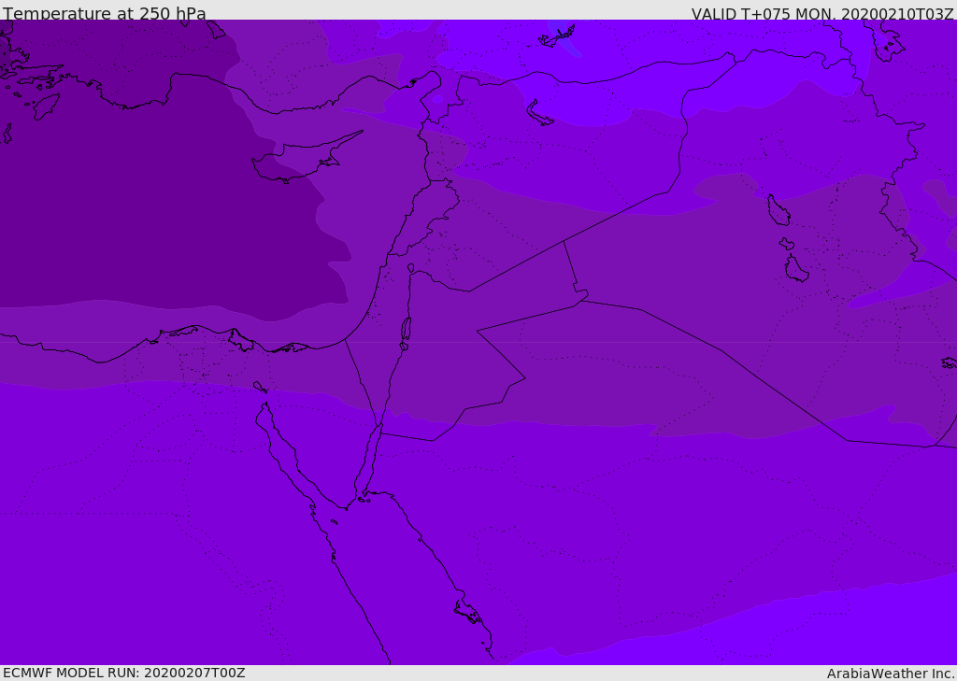Viewport: 957px width, 681px height.
Task: Click the Dead Sea outline on the map
Action: 406,333
